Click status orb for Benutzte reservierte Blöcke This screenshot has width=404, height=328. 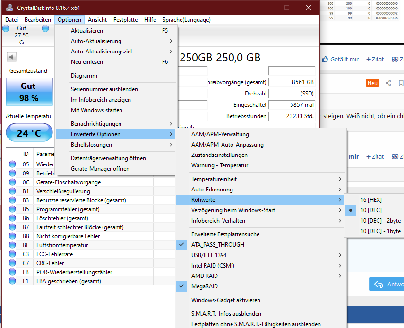(12, 200)
